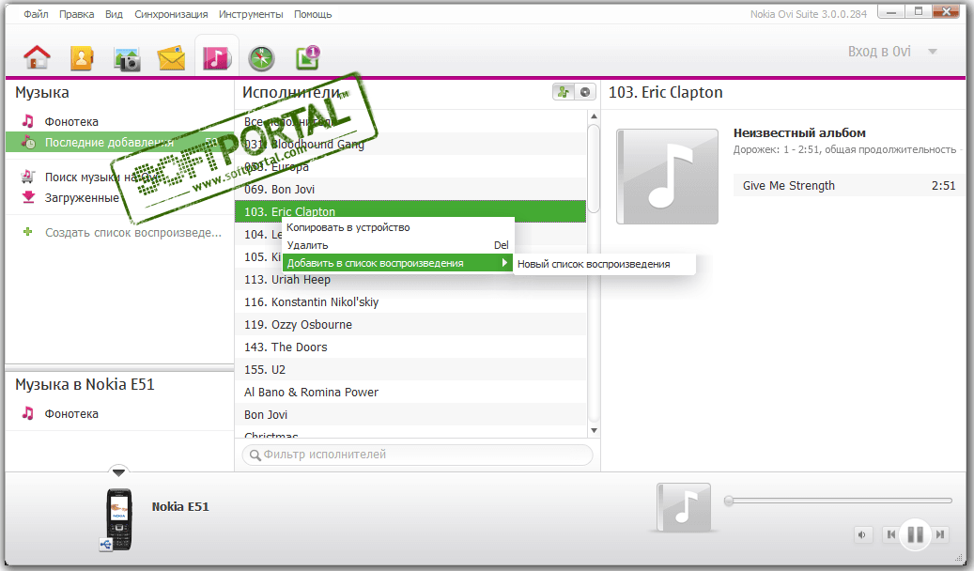
Task: Click the now playing thumbnail in player bar
Action: click(683, 508)
